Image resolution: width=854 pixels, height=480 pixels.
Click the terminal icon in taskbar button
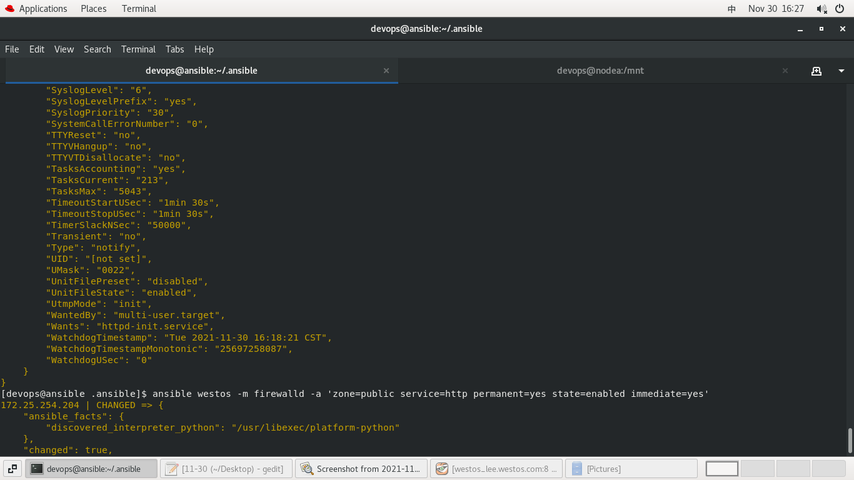[37, 469]
